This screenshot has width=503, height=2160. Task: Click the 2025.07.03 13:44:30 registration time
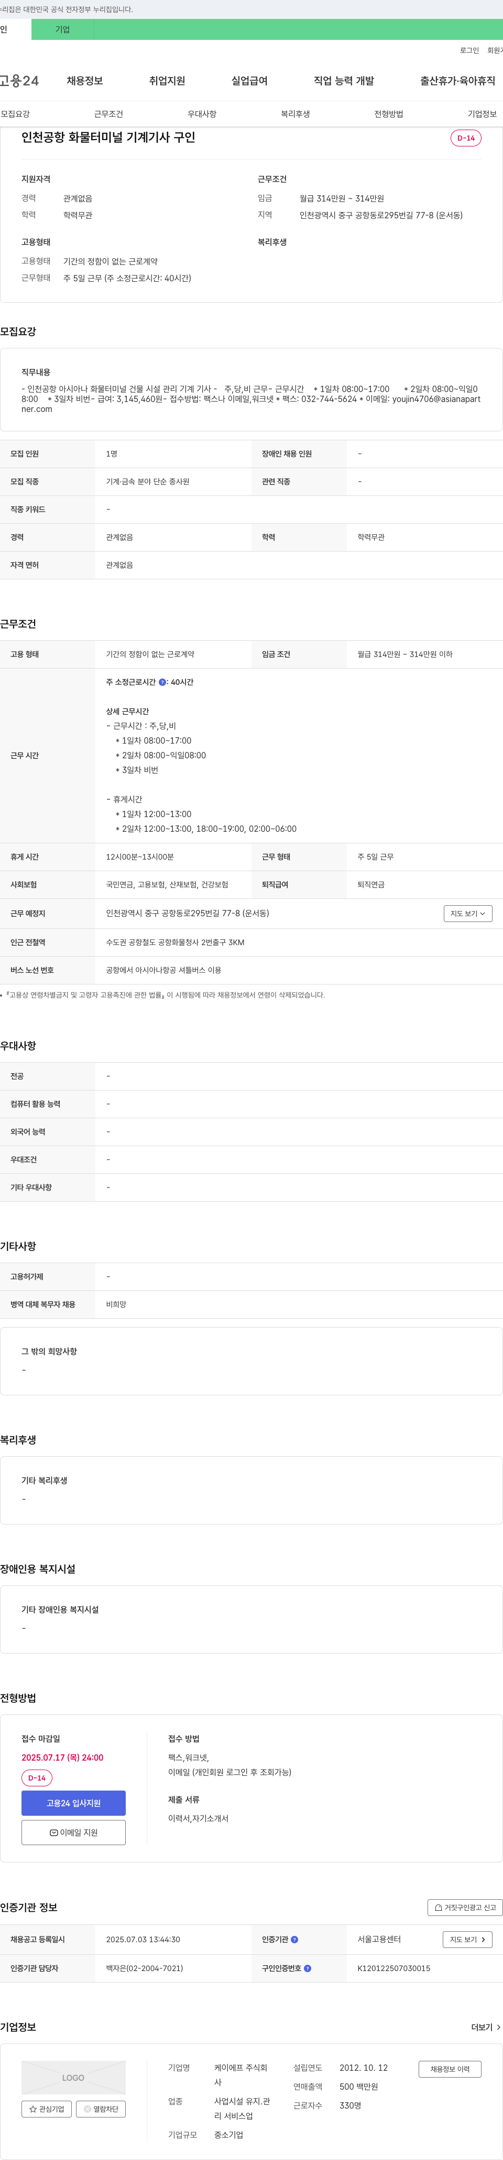tap(143, 1940)
